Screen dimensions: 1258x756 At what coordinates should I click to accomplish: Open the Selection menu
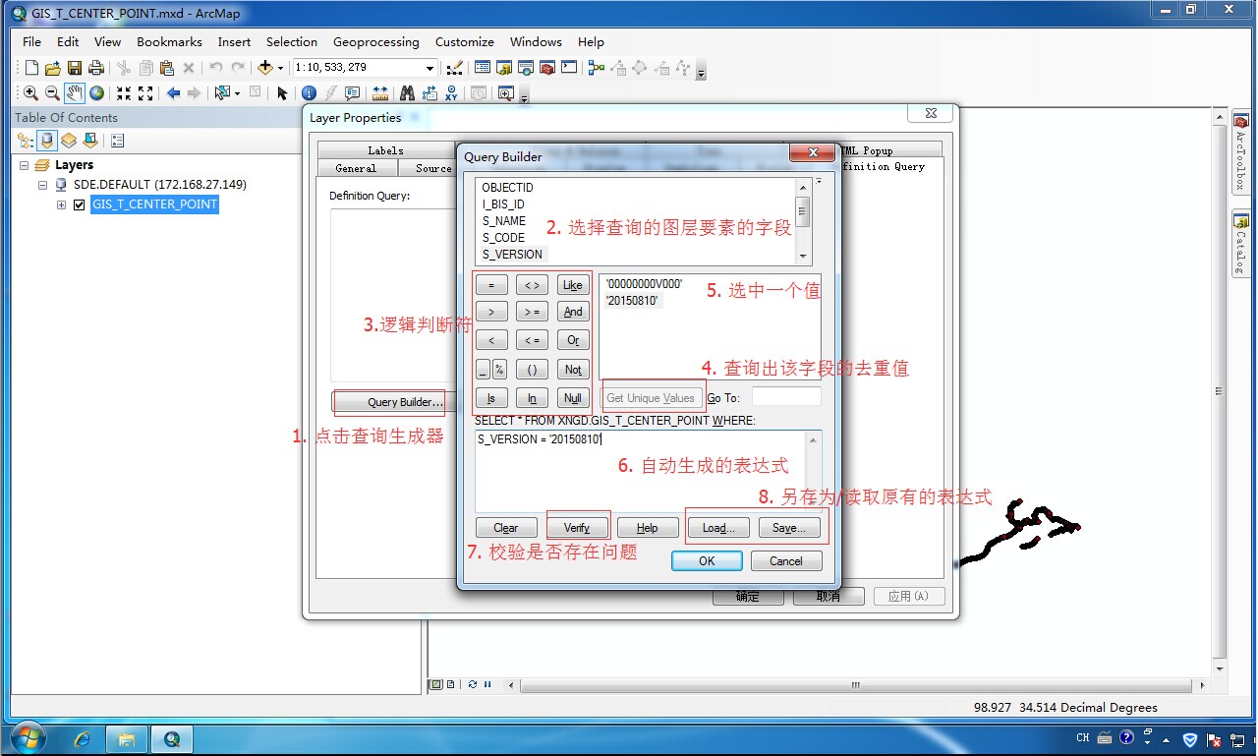point(292,41)
